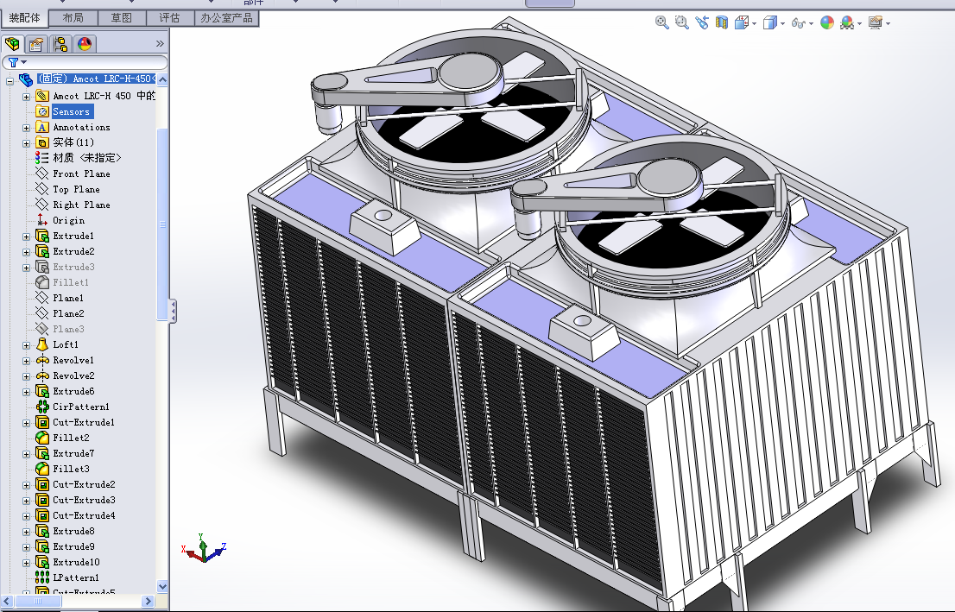Viewport: 955px width, 612px height.
Task: Go back to the Previous View
Action: [x=702, y=22]
